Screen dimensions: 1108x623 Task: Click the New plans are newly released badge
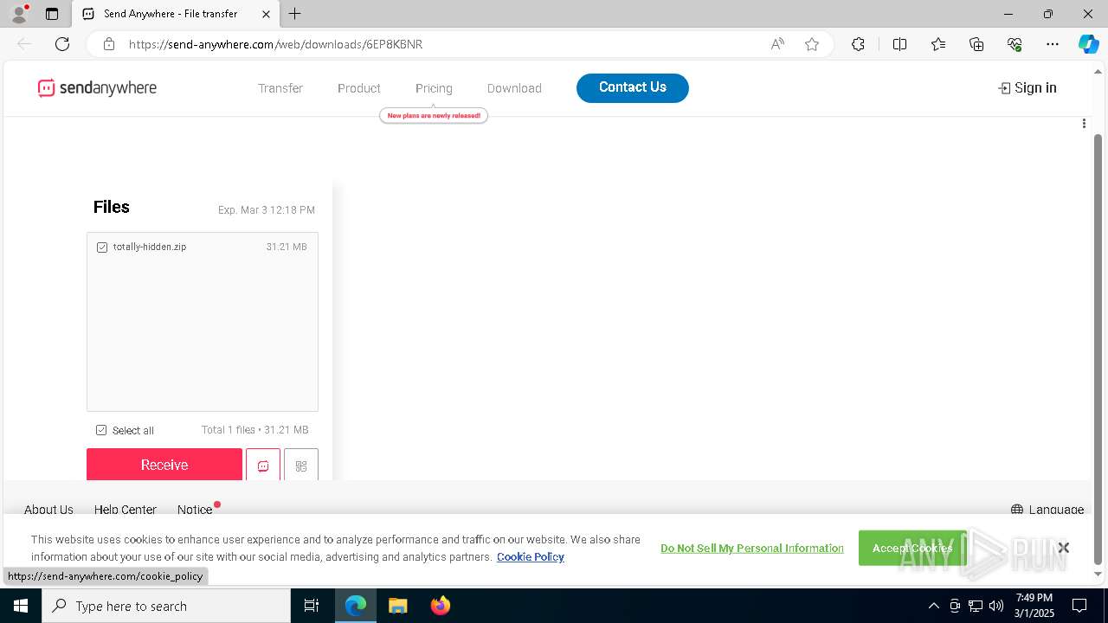434,115
